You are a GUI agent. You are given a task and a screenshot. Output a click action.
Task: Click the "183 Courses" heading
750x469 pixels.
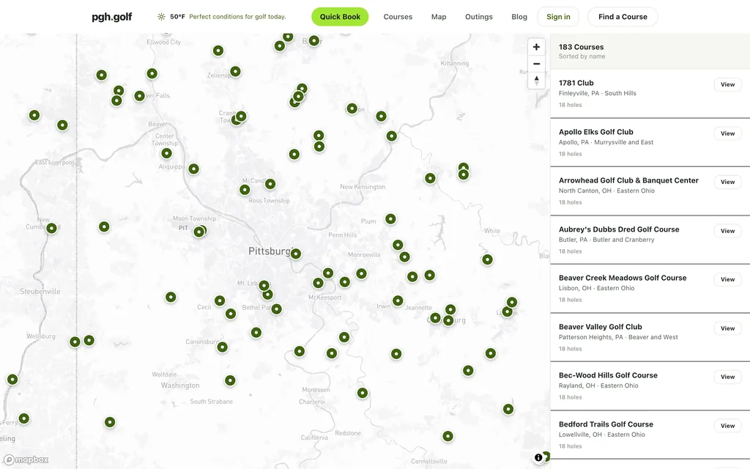(x=581, y=47)
